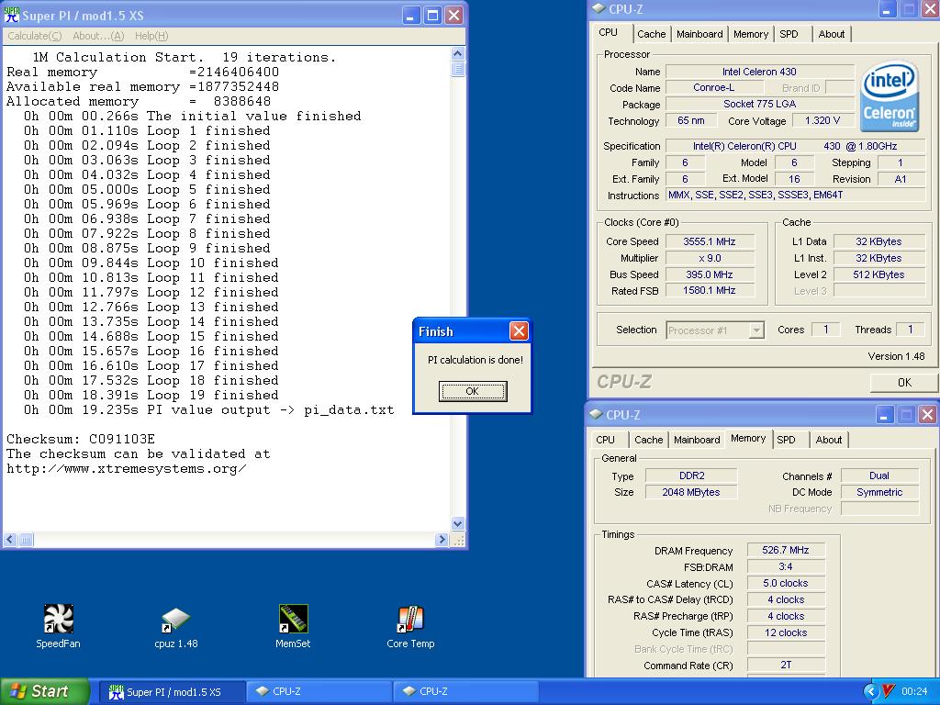This screenshot has width=940, height=705.
Task: Click the Loop 19 finished line
Action: pyautogui.click(x=151, y=395)
